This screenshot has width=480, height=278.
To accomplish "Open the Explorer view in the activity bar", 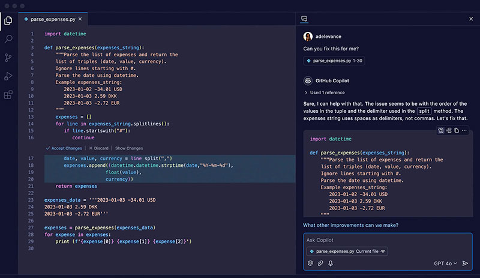I will (8, 20).
